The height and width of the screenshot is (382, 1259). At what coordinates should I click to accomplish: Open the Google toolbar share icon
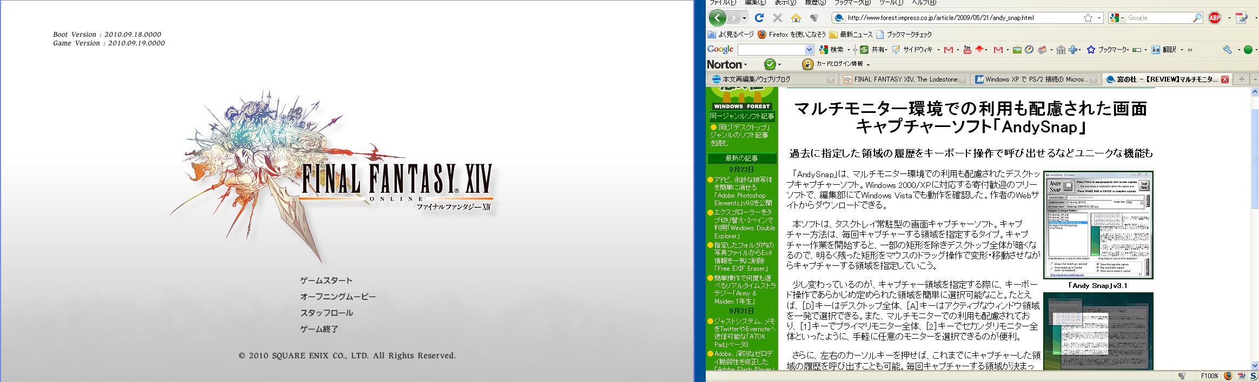(x=864, y=49)
